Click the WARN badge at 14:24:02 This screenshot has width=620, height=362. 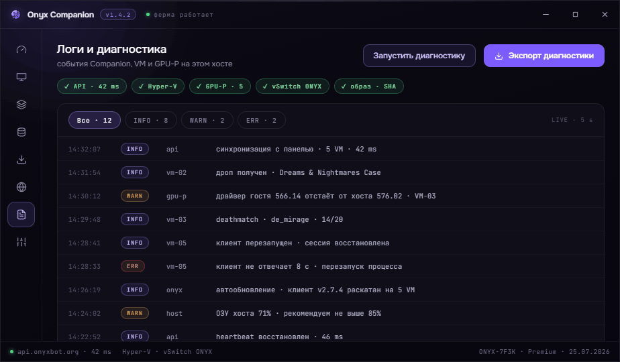[134, 313]
